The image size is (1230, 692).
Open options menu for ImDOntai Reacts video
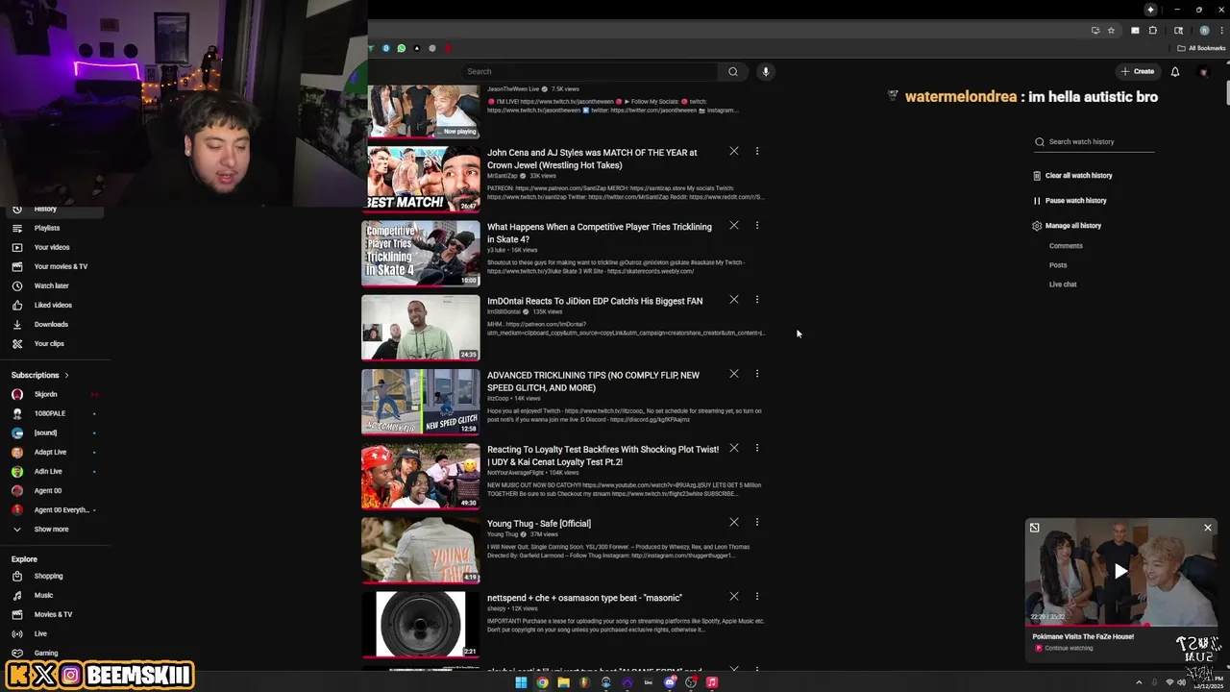pos(757,299)
